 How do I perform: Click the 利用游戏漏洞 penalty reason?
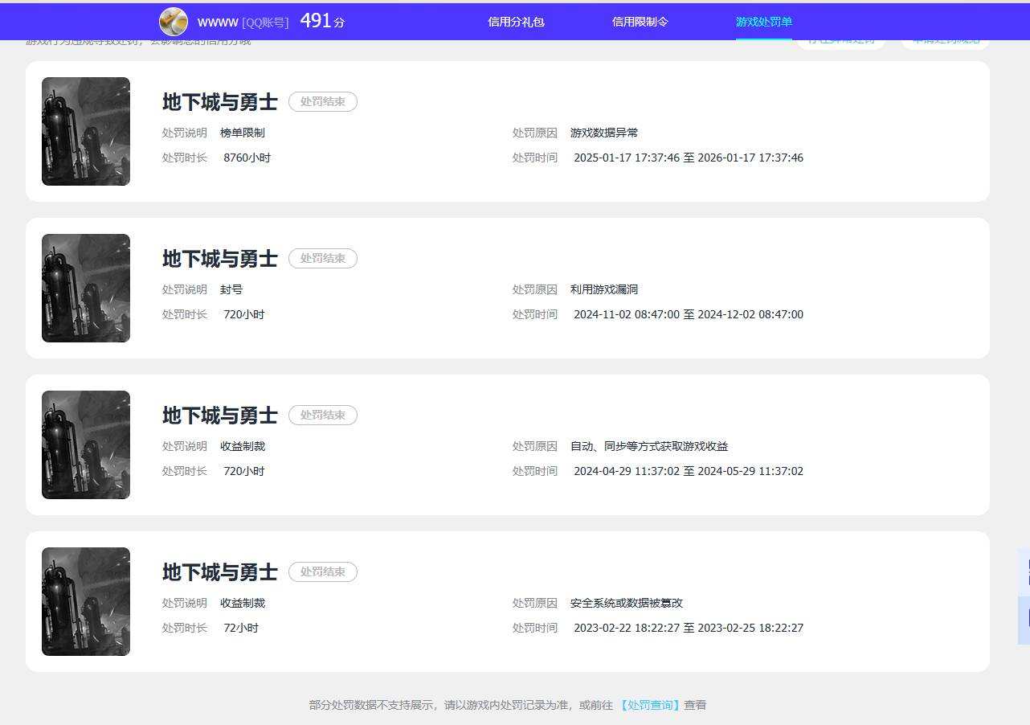click(x=604, y=289)
